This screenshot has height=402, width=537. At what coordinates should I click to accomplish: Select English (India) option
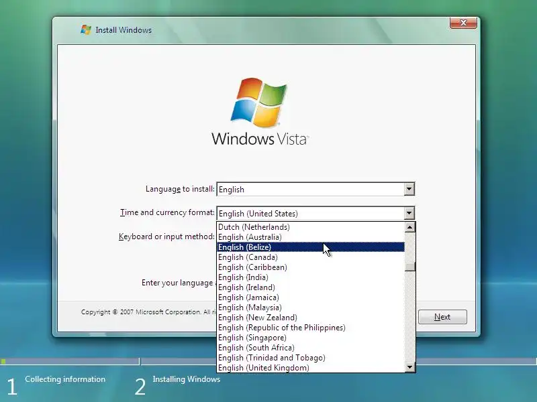pyautogui.click(x=311, y=277)
